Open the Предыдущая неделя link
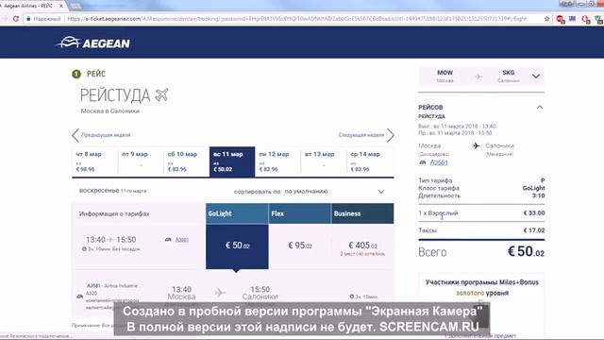Screen dimensions: 604x340 coord(106,135)
